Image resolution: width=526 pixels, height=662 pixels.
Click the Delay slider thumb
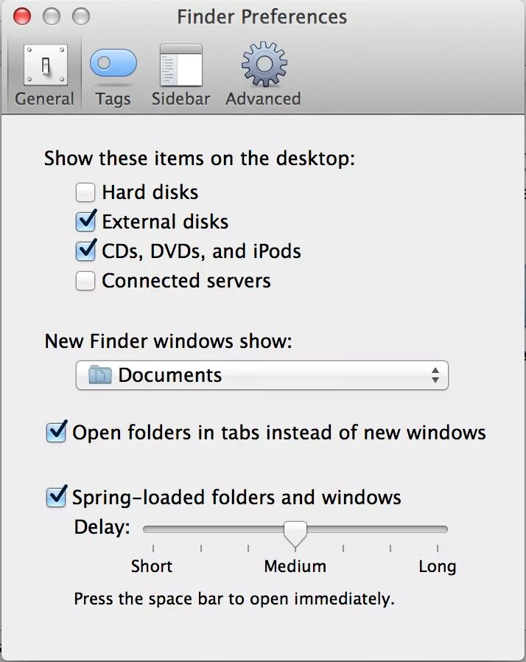(x=295, y=534)
